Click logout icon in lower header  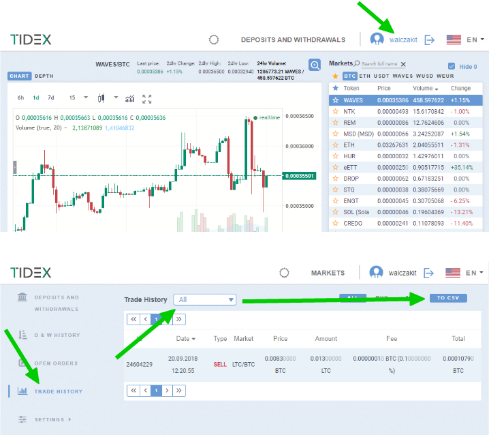coord(429,273)
